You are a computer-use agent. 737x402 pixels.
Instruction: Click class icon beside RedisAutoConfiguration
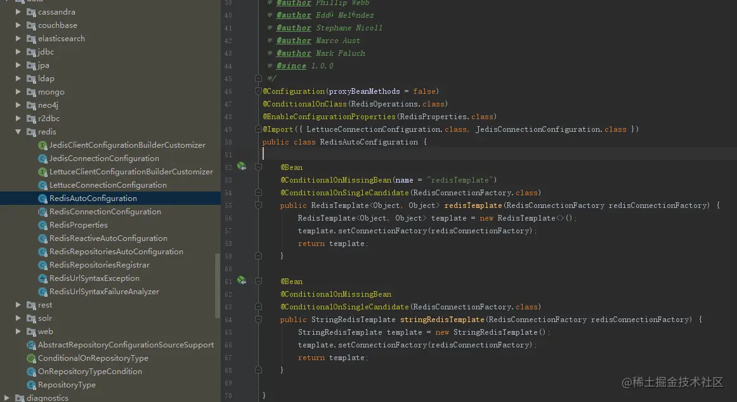(42, 198)
